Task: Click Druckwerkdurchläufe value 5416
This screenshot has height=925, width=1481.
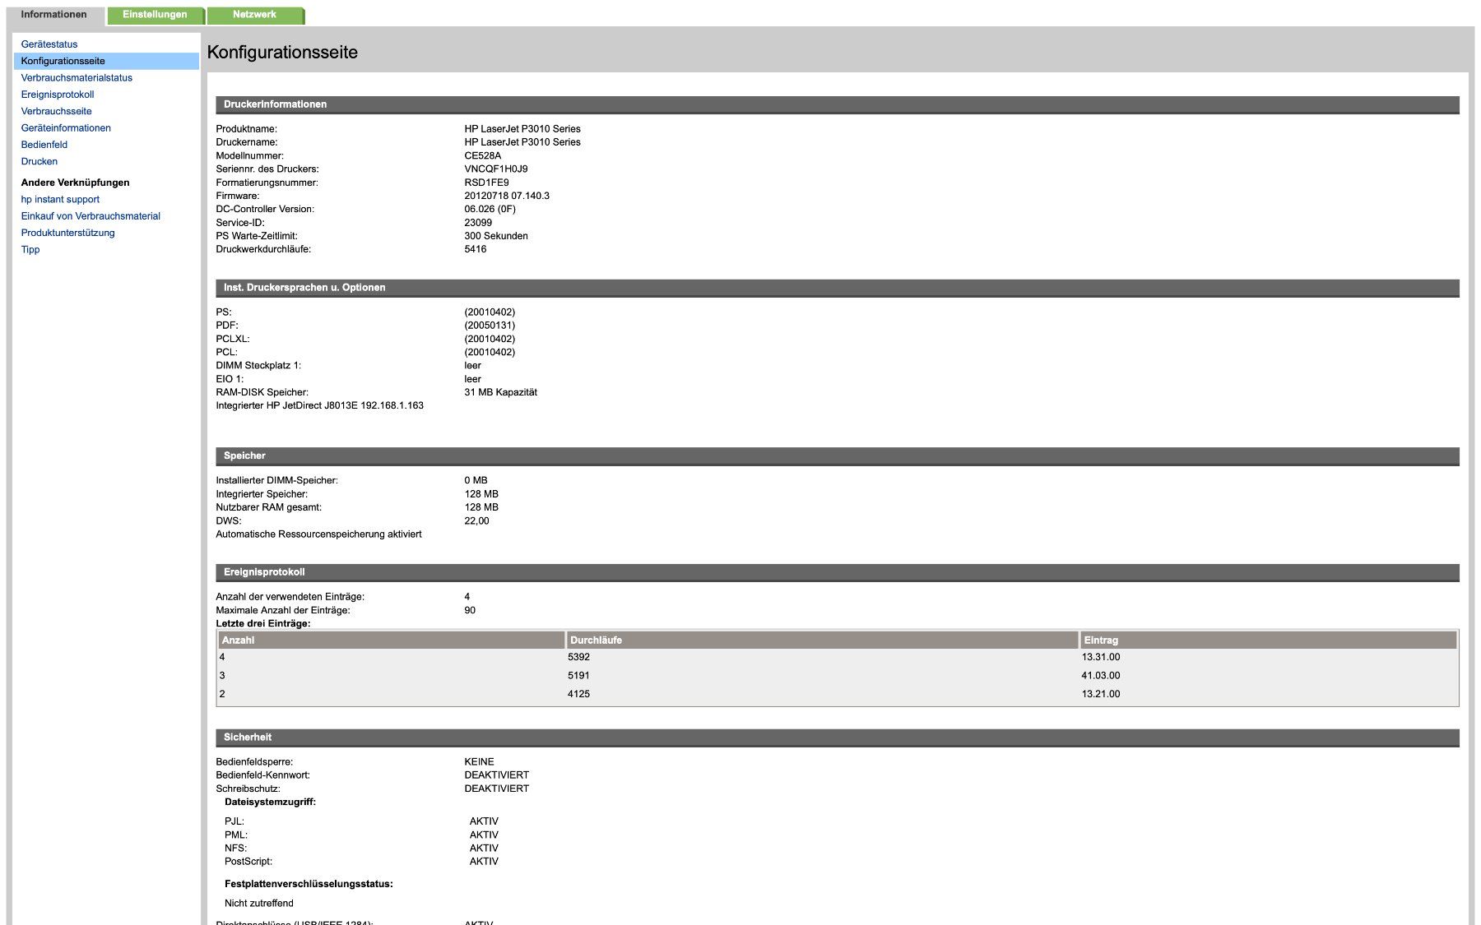Action: [476, 249]
